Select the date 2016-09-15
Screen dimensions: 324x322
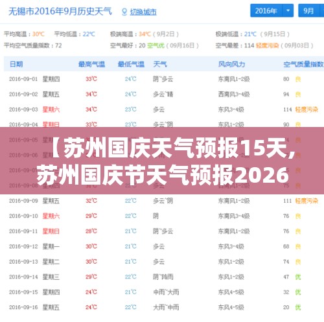[x=23, y=292]
